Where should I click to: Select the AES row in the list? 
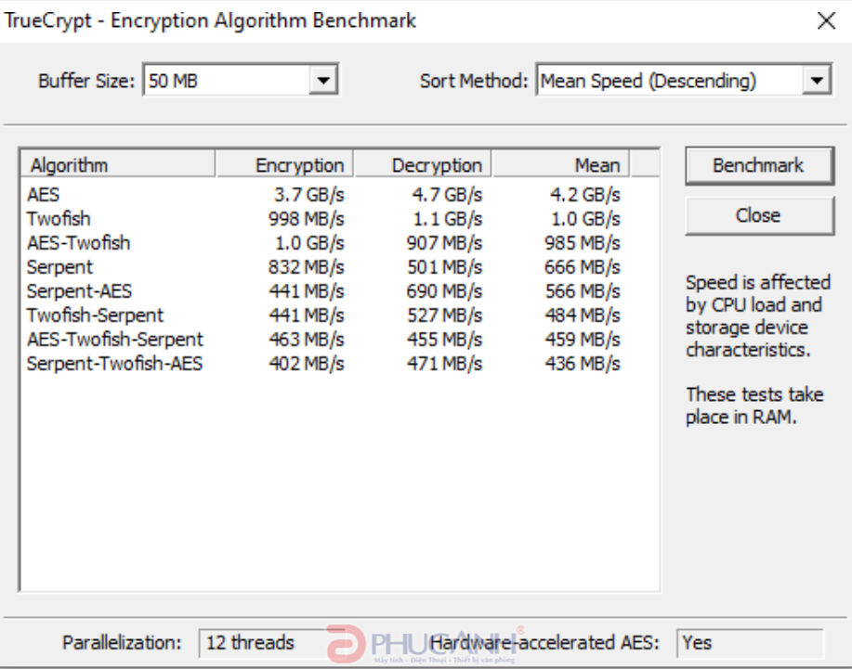324,195
